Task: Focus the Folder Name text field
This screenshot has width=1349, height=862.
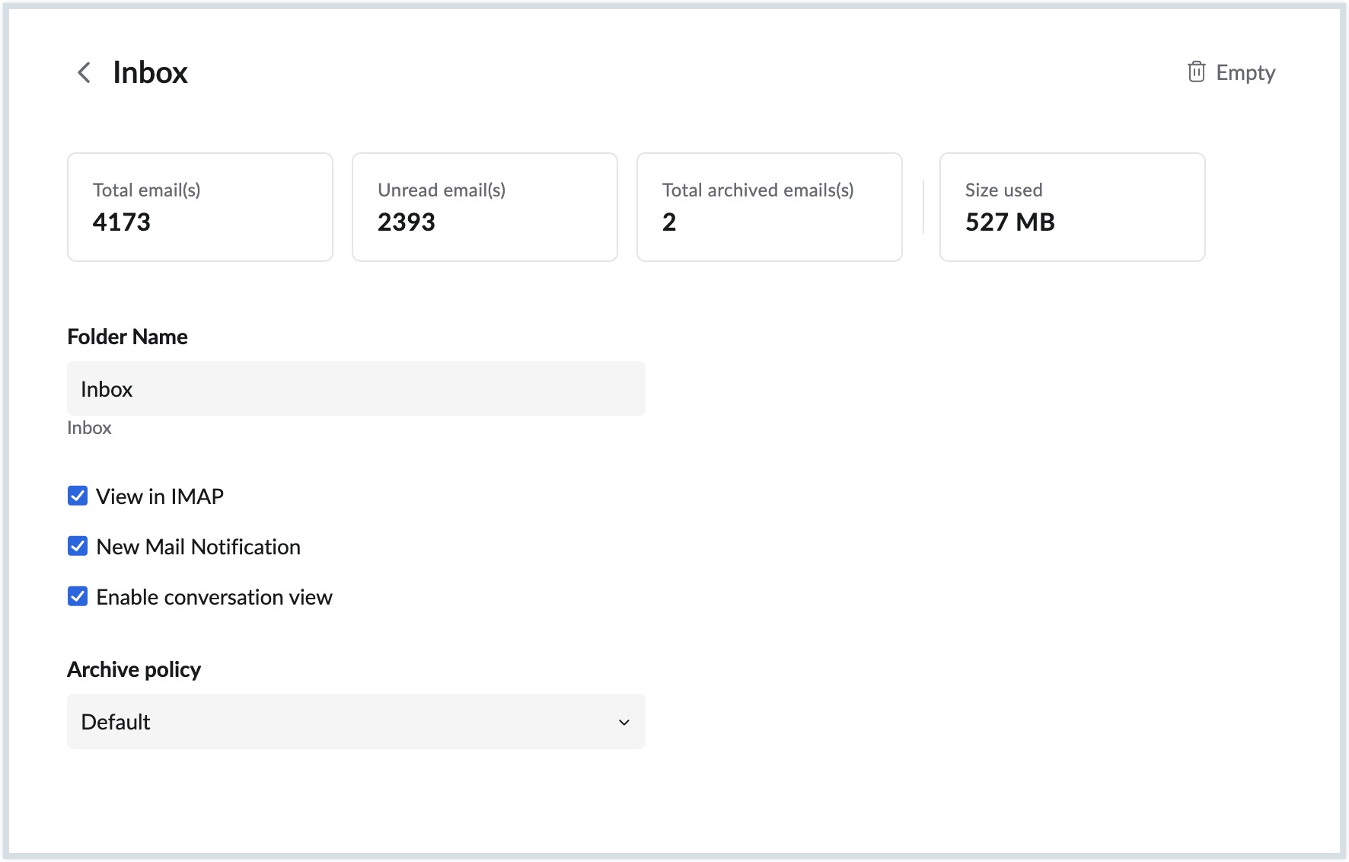Action: (x=356, y=389)
